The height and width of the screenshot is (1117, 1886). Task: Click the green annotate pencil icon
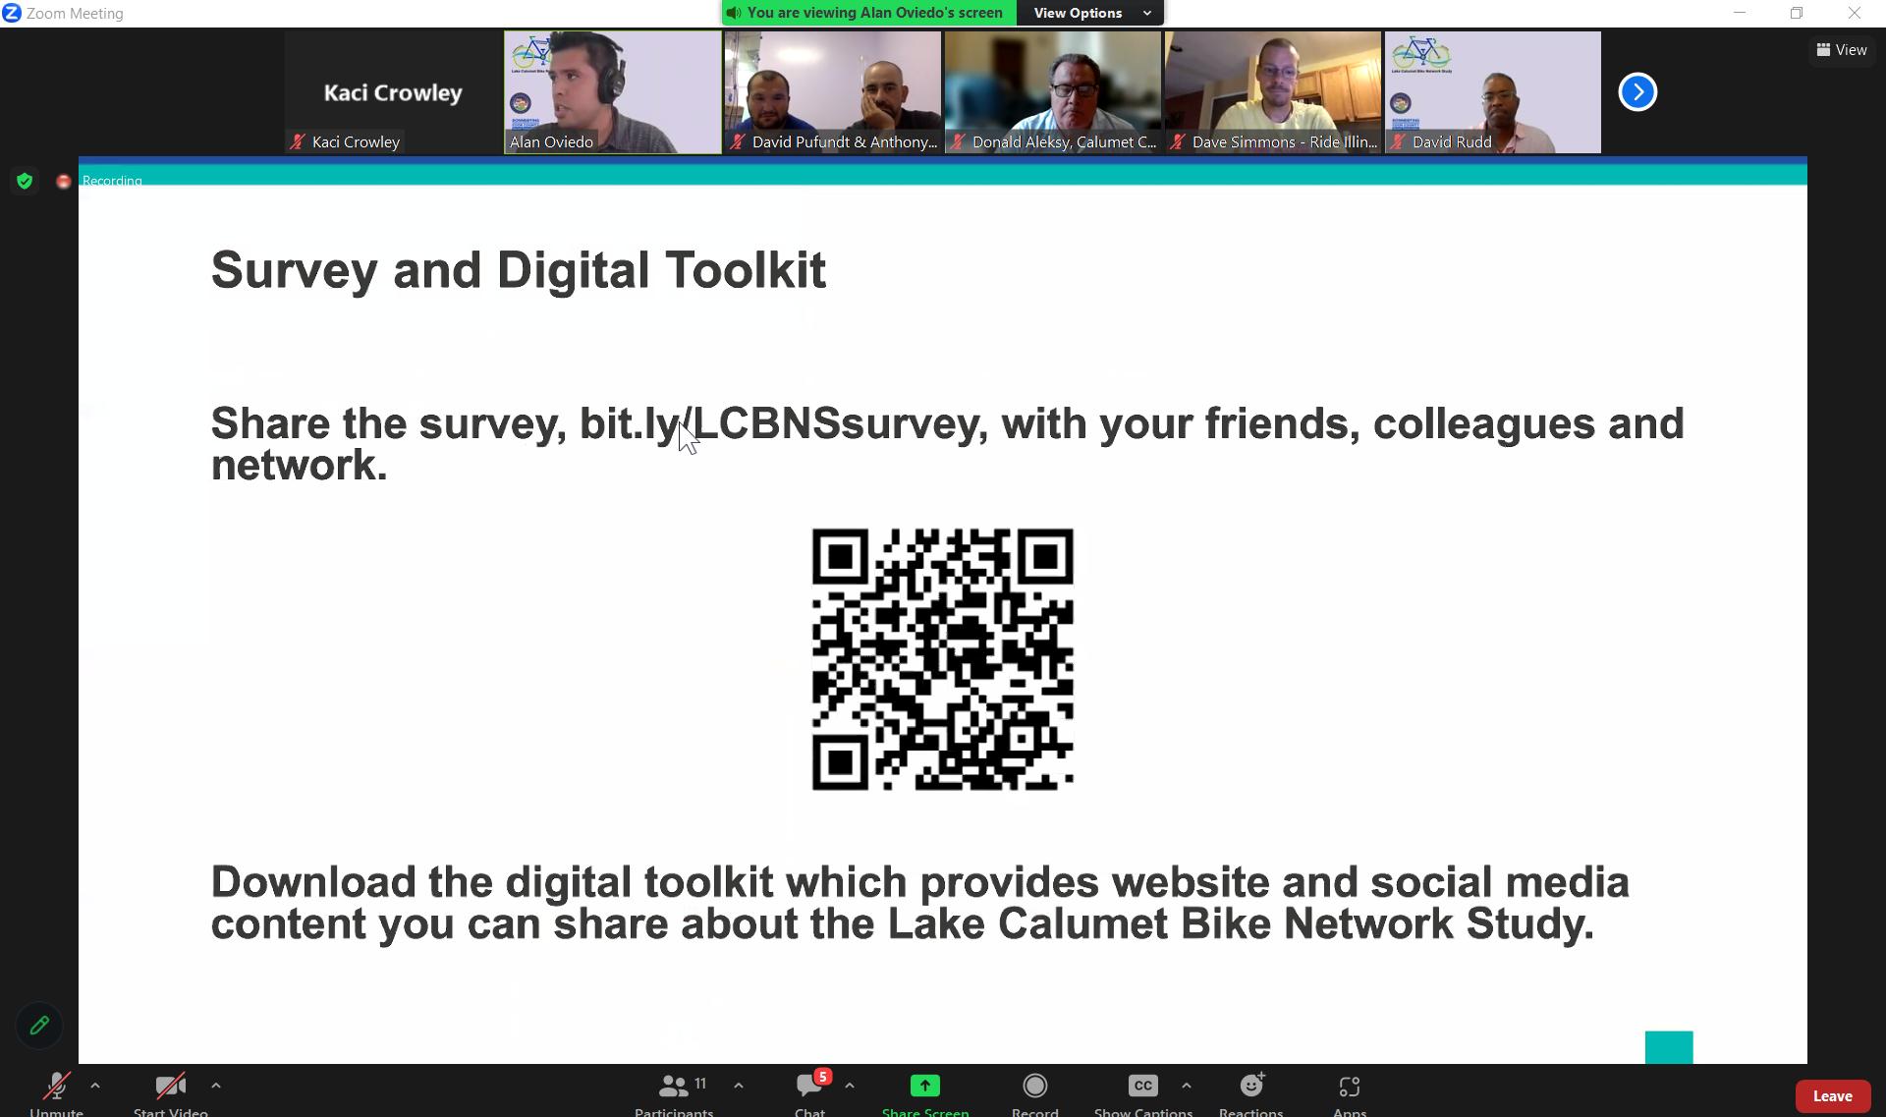coord(39,1026)
